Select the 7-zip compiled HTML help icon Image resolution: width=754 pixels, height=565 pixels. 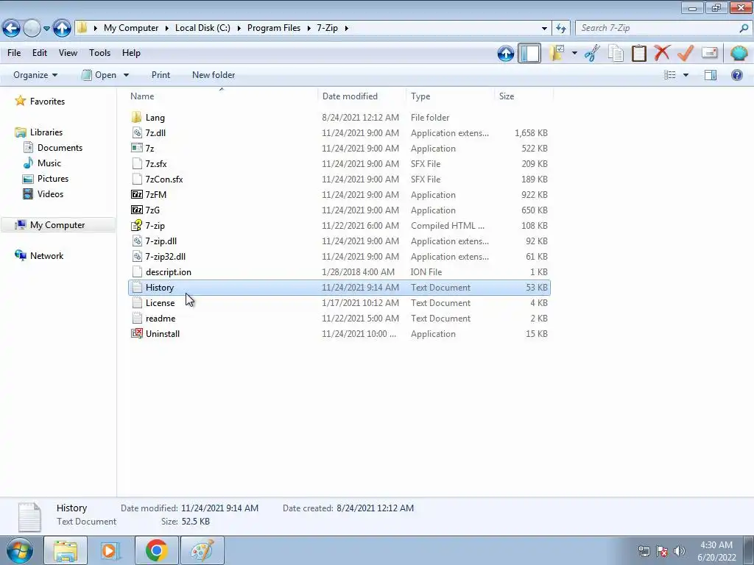[137, 225]
